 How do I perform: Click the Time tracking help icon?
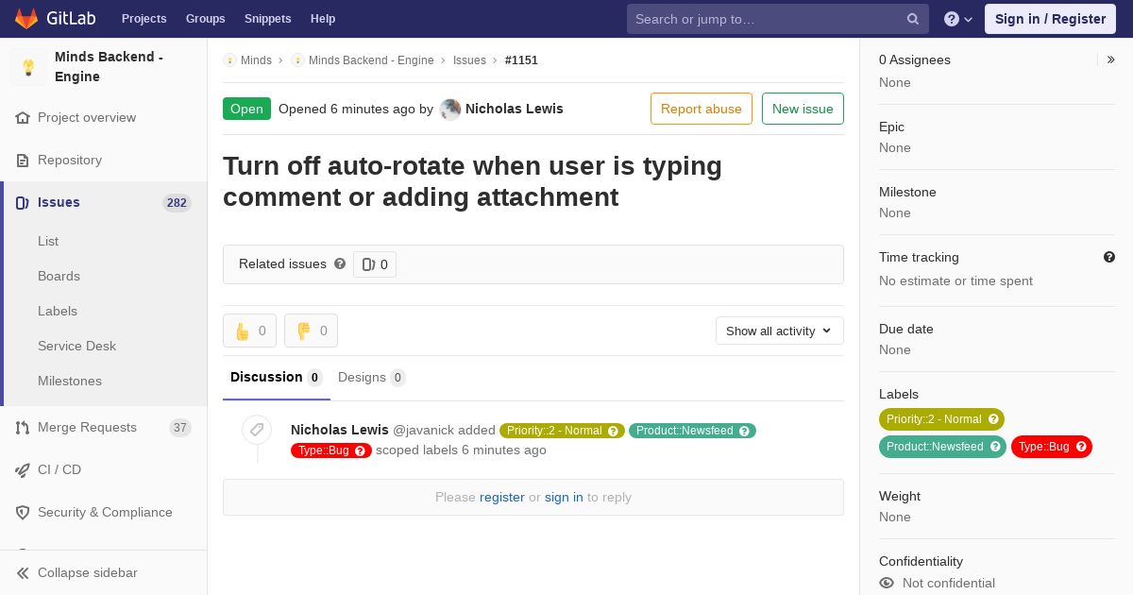tap(1109, 257)
